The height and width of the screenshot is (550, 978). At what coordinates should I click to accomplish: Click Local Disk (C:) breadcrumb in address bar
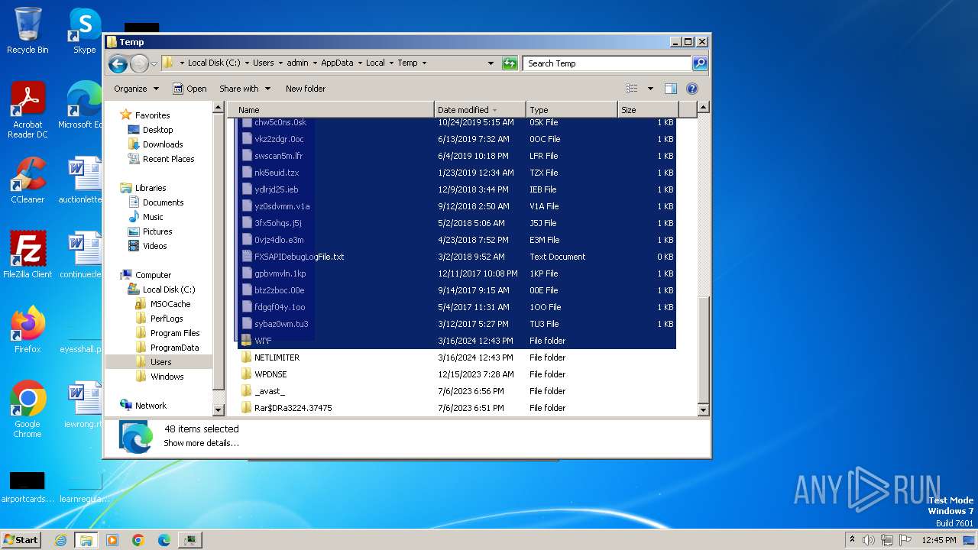pos(213,63)
